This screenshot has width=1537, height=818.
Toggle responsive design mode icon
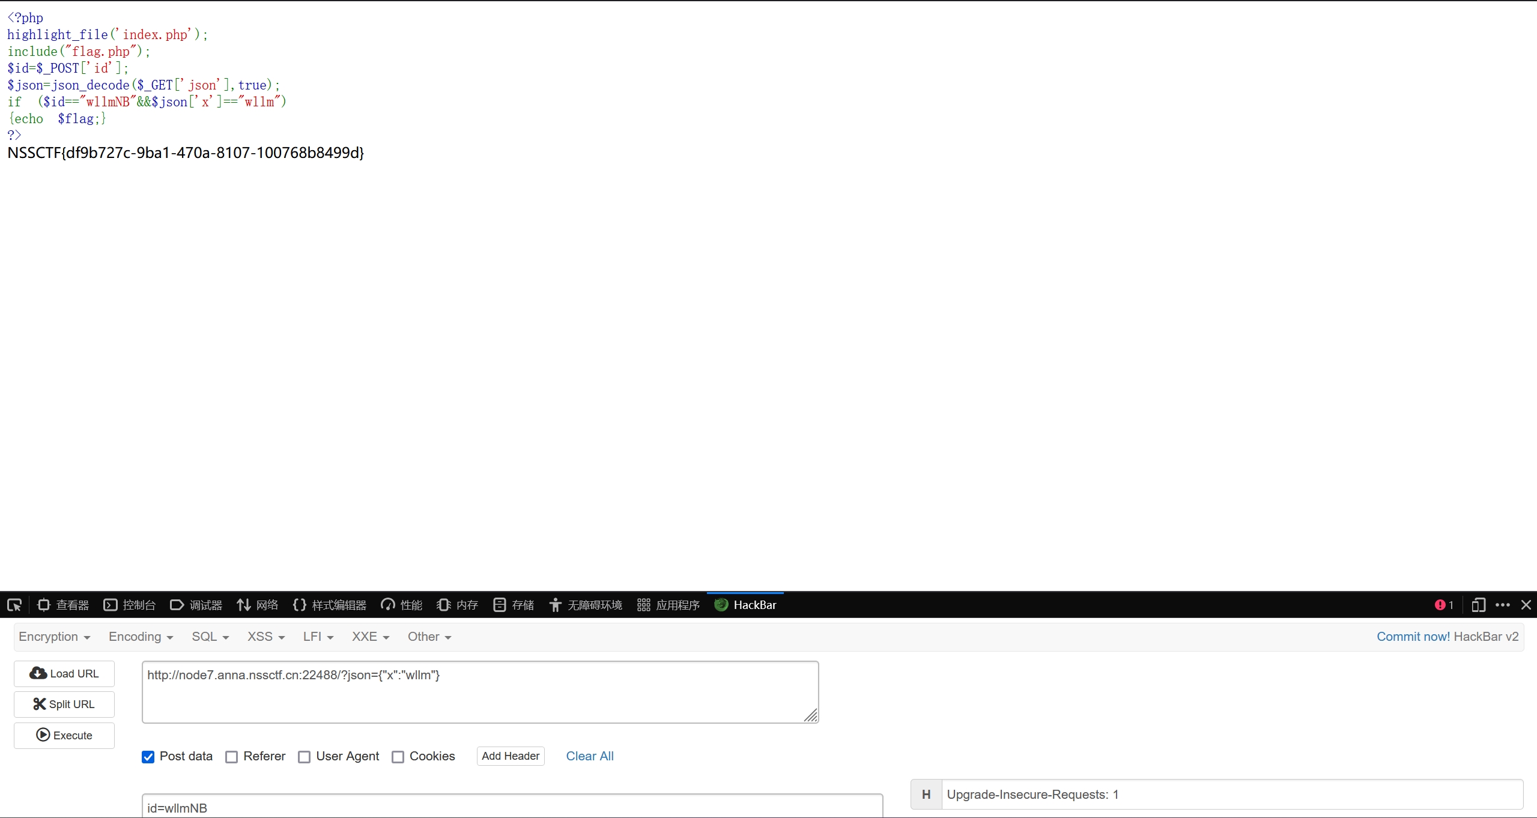coord(1479,605)
